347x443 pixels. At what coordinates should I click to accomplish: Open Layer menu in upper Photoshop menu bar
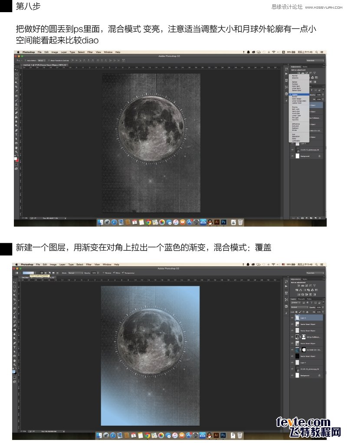[64, 52]
